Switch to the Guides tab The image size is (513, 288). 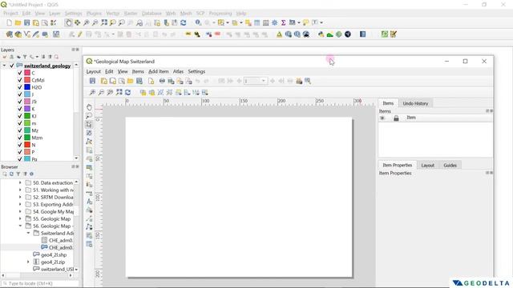pyautogui.click(x=450, y=166)
